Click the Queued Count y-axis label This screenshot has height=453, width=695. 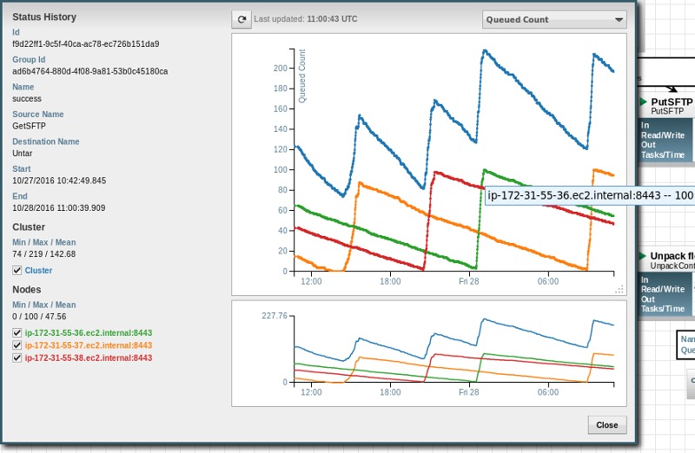pos(302,77)
